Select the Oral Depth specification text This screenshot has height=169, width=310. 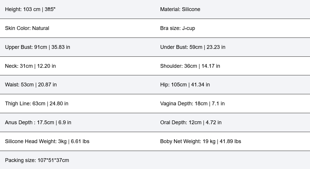pos(191,122)
